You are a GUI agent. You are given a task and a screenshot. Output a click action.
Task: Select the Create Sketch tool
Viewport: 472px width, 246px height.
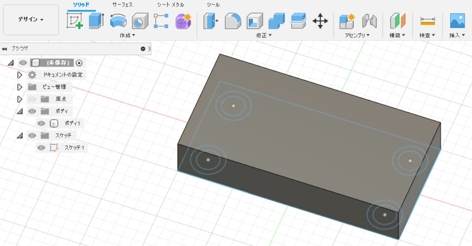pyautogui.click(x=75, y=21)
